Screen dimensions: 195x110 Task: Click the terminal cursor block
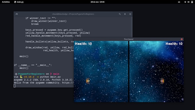[x=15, y=86]
